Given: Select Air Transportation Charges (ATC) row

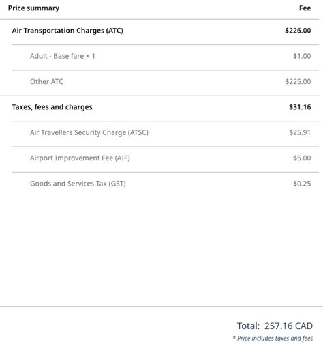Looking at the screenshot, I should [161, 31].
